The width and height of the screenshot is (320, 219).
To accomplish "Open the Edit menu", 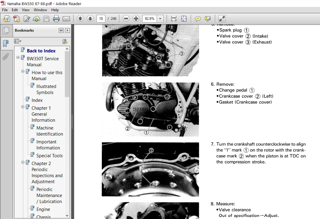I will pos(15,10).
